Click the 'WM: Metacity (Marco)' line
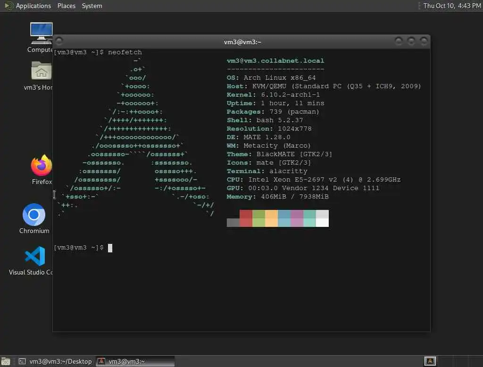This screenshot has width=483, height=367. [x=269, y=145]
